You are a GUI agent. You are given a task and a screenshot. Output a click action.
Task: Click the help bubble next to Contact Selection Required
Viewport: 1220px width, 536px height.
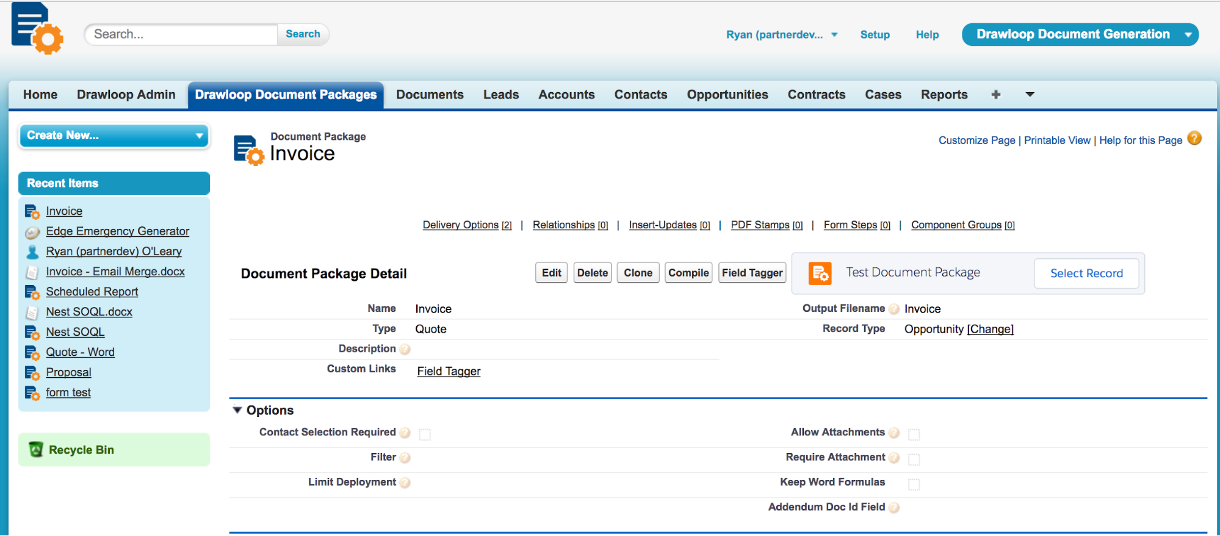pyautogui.click(x=405, y=433)
